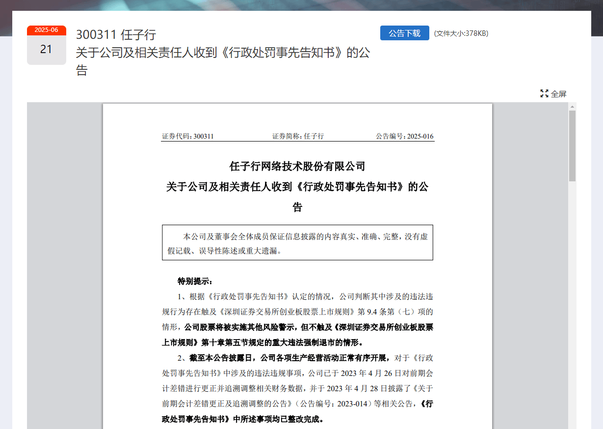Click text 公告编号: 2023-014 in paragraph
Viewport: 603px width, 429px height.
coord(334,403)
